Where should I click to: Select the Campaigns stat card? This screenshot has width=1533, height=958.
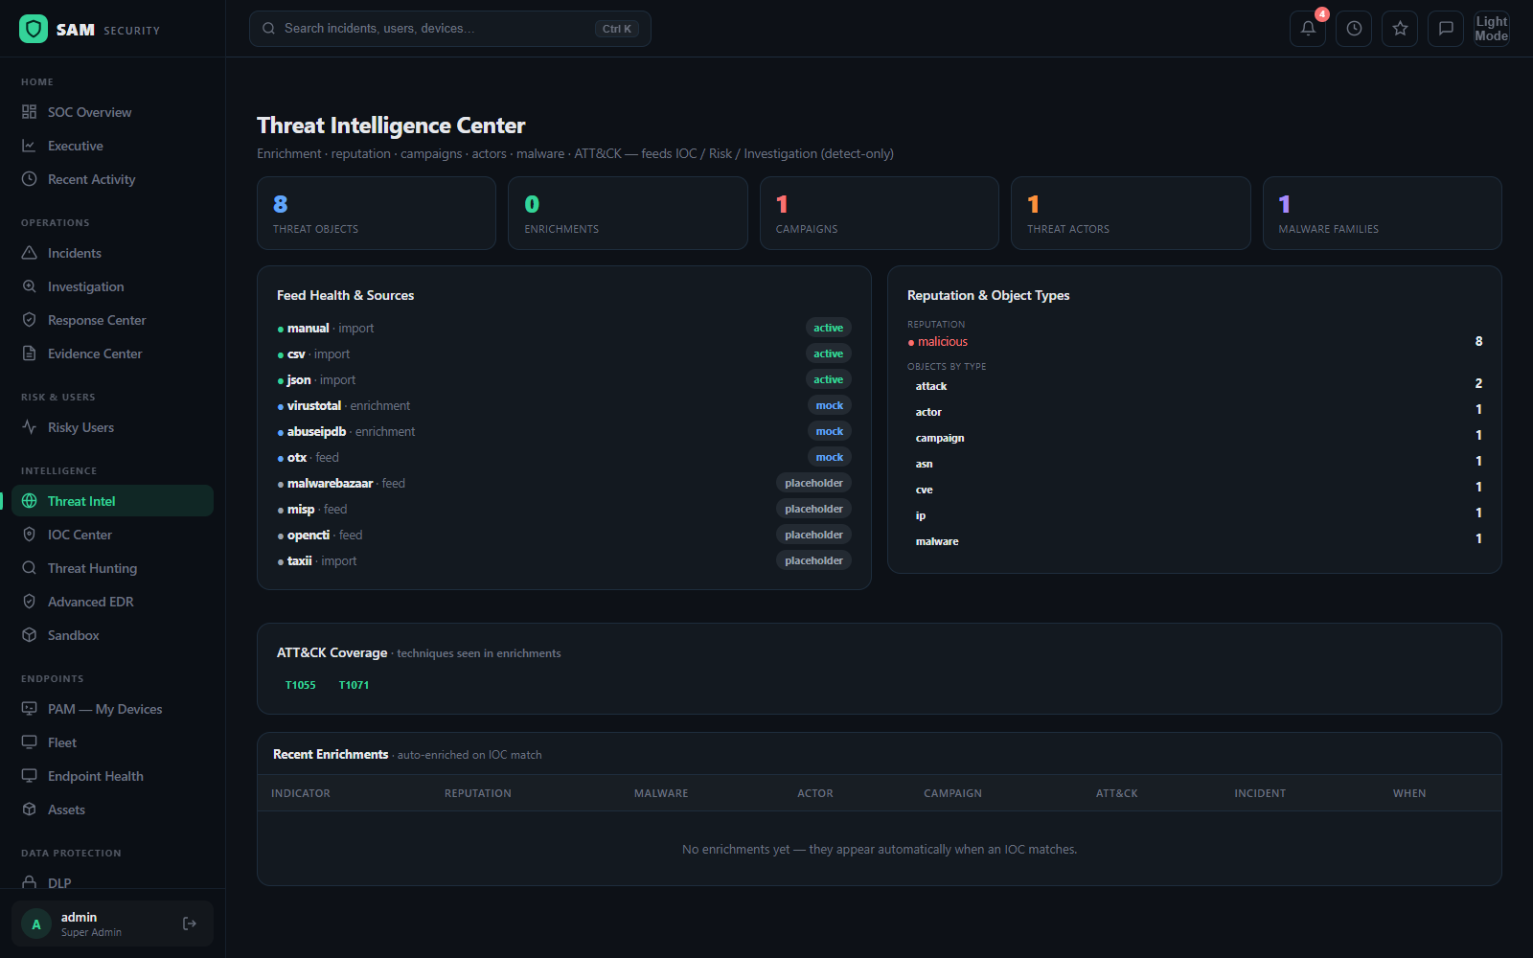(x=880, y=214)
